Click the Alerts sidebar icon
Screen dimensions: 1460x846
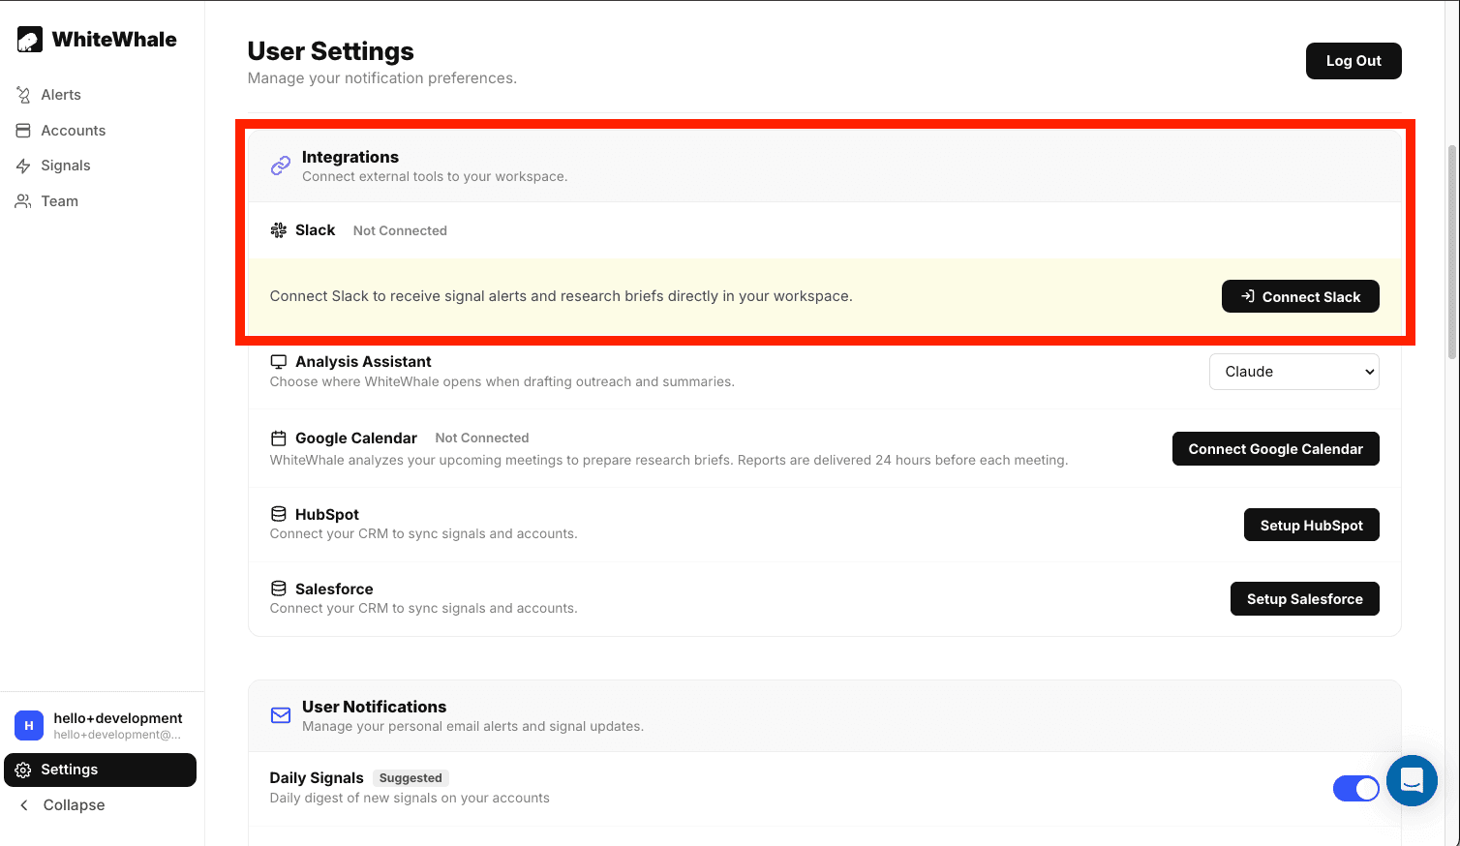(x=23, y=95)
